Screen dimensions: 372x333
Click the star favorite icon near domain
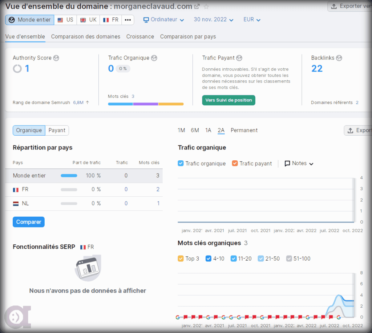click(x=206, y=7)
